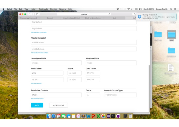179x127 pixels.
Task: Open Photos in the Dock
Action: click(x=103, y=116)
